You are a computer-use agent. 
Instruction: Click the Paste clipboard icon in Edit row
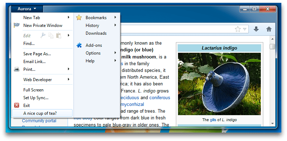point(59,35)
